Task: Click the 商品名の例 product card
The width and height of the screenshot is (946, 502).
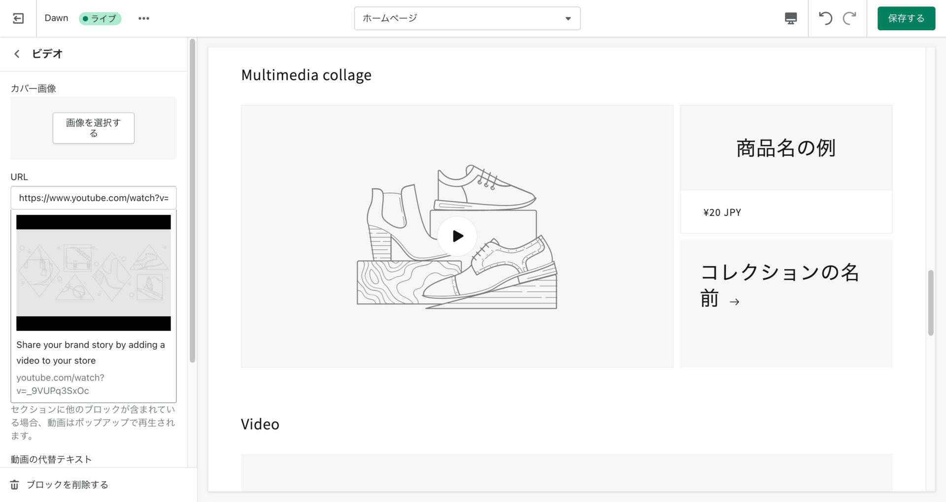Action: pos(786,168)
